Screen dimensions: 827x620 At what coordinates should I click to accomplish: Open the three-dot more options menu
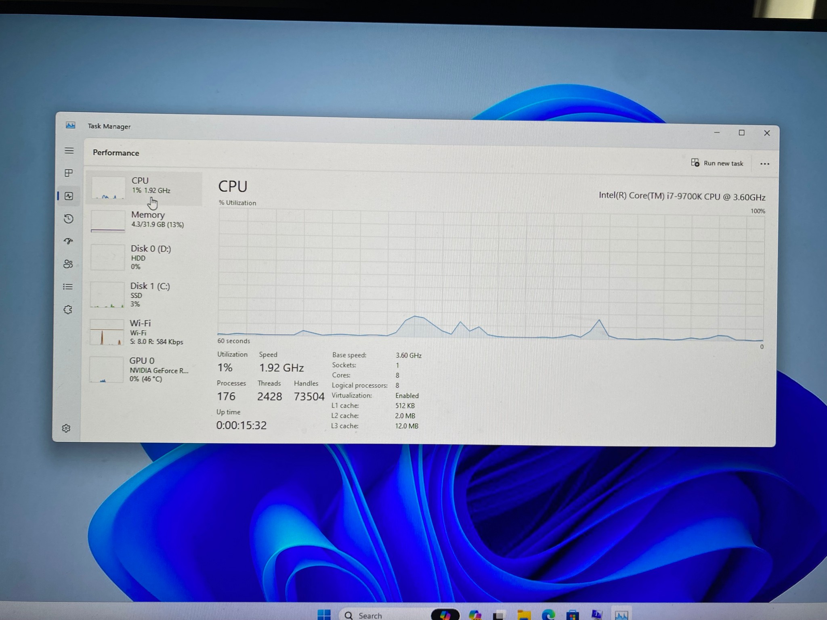[x=764, y=164]
